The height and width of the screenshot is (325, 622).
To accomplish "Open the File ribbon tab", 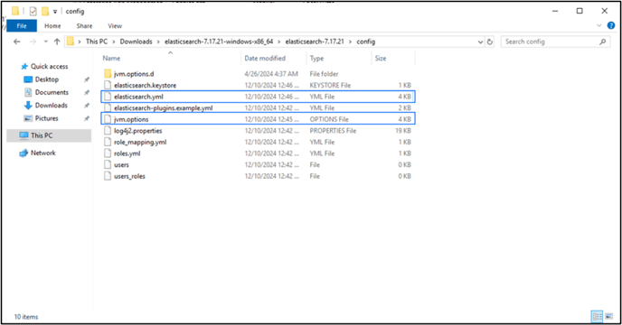I will [22, 26].
